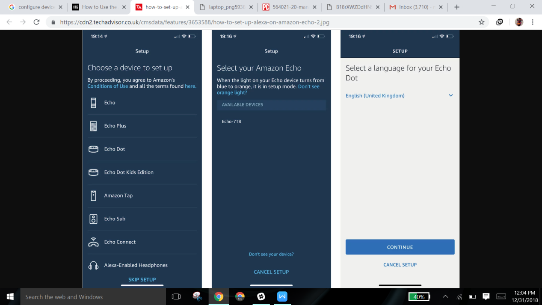Click the Search the web and Windows box
The image size is (542, 305).
click(93, 296)
